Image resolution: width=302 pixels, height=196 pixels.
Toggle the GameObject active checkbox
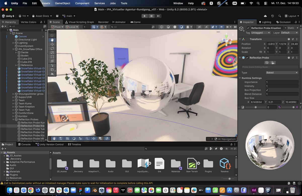[x=248, y=28]
